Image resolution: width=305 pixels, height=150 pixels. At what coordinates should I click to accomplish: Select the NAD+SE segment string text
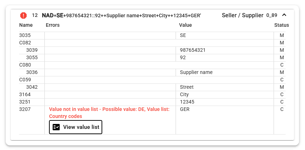121,15
